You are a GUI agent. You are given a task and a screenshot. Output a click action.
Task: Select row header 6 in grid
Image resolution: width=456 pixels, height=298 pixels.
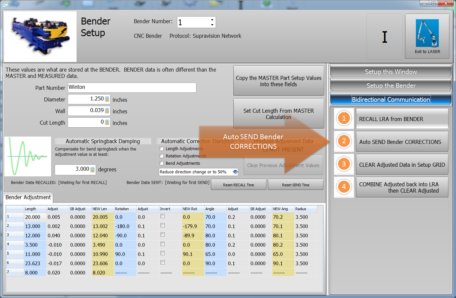[15, 264]
